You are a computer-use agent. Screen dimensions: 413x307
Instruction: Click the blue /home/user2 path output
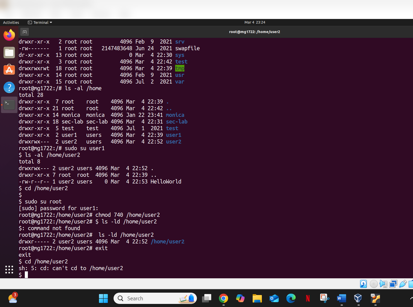(168, 241)
